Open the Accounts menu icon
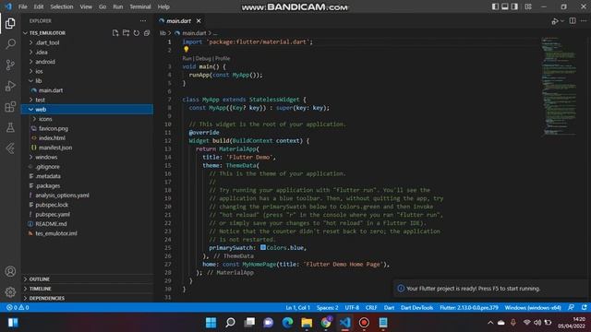This screenshot has width=591, height=332. coord(10,271)
